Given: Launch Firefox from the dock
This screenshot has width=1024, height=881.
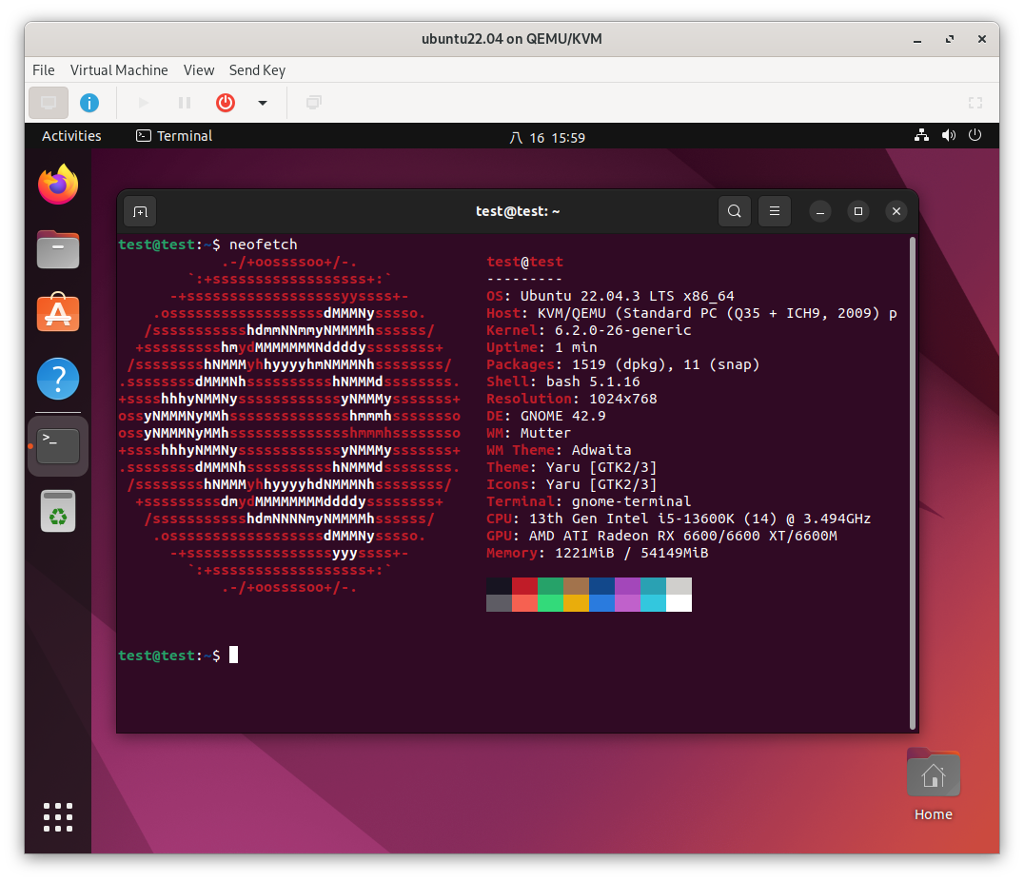Looking at the screenshot, I should coord(58,185).
